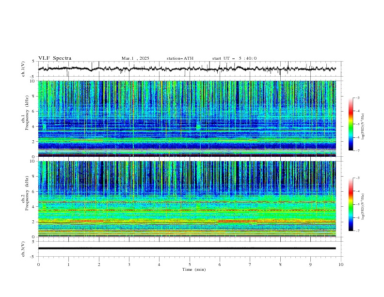384x297 pixels.
Task: Click time axis tick label "1"
Action: (x=68, y=264)
